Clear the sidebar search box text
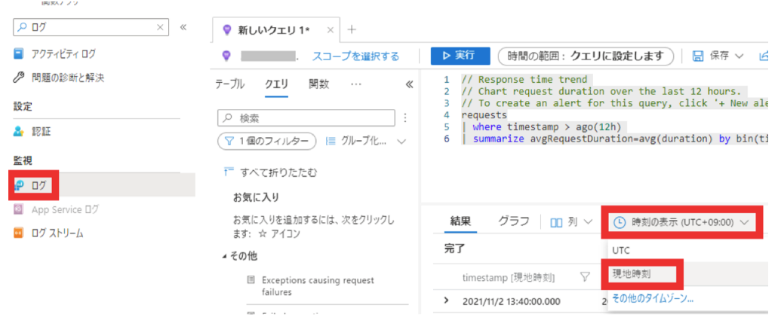 (160, 27)
